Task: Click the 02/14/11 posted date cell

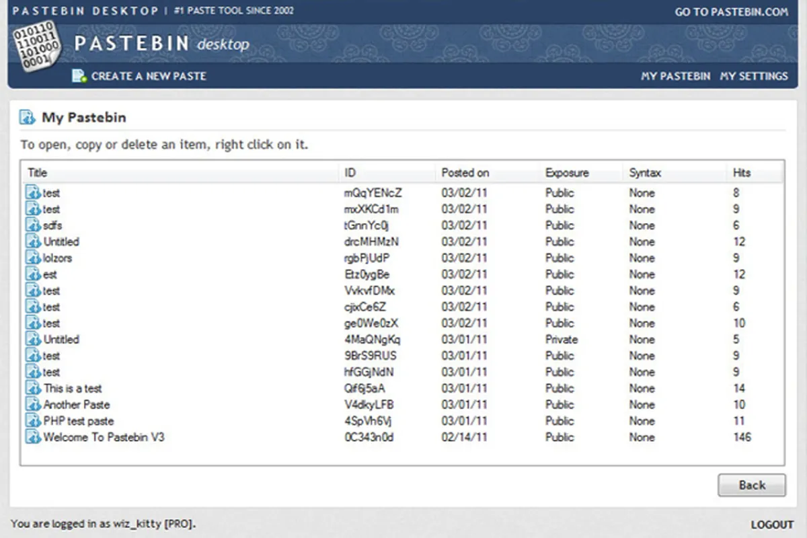Action: [x=464, y=437]
